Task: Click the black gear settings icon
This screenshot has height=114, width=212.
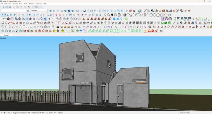Action: (x=8, y=19)
